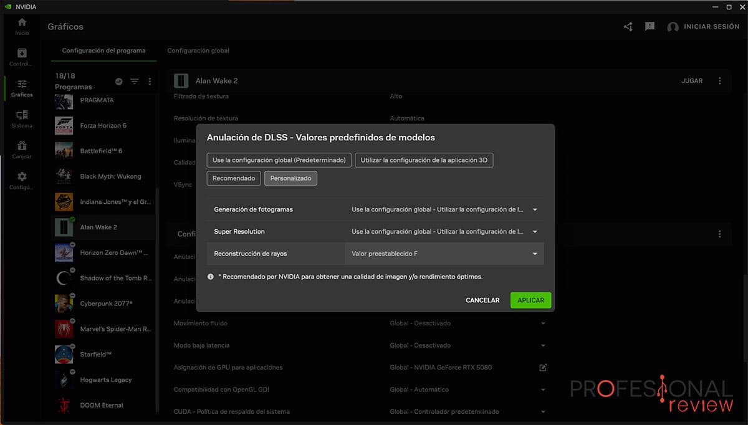The width and height of the screenshot is (748, 425).
Task: Select the Recomendado preset option
Action: click(234, 178)
